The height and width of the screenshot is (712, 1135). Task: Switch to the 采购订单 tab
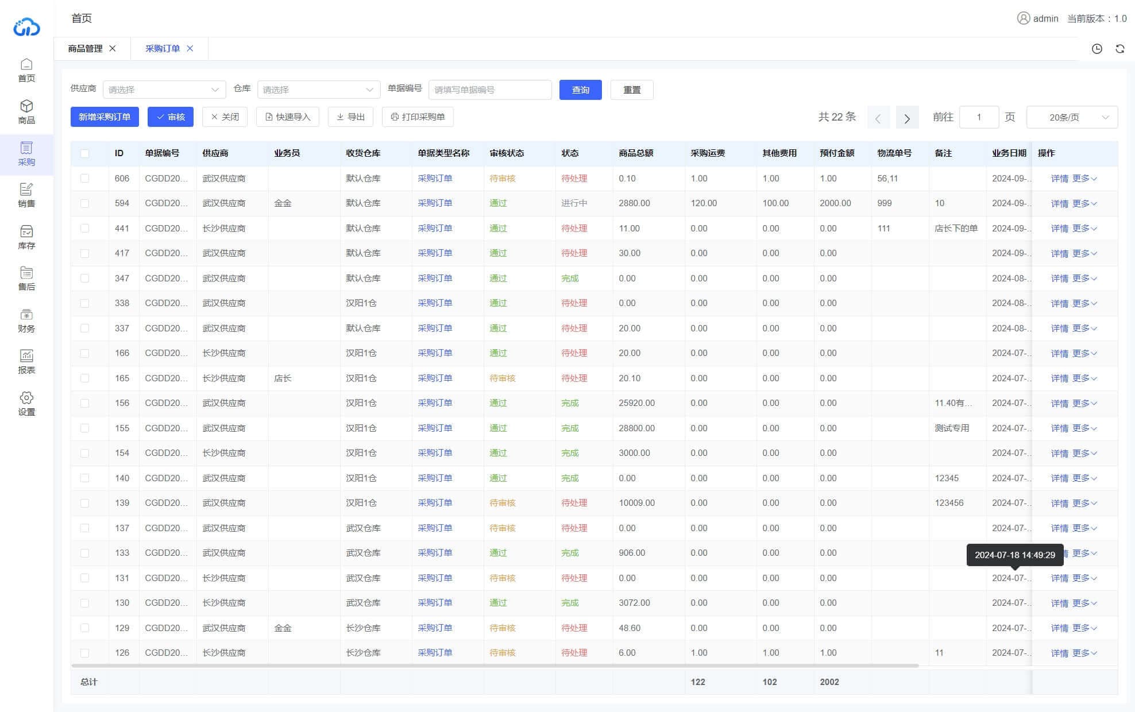pyautogui.click(x=163, y=48)
